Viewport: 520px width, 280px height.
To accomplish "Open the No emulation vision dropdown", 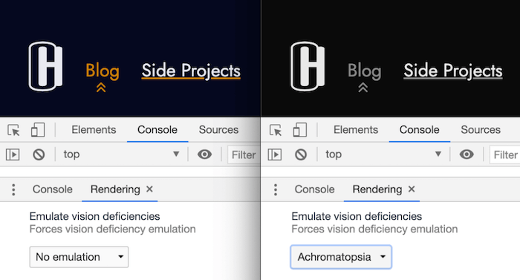I will 79,257.
